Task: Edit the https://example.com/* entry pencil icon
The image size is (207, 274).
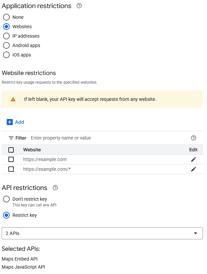Action: (193, 169)
